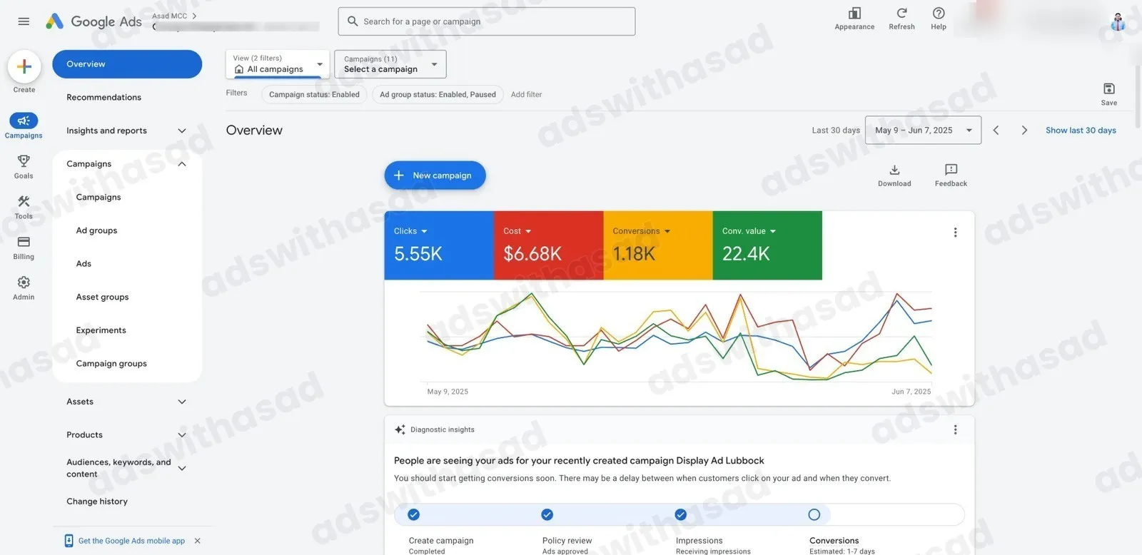The image size is (1142, 555).
Task: Open the Feedback icon
Action: pyautogui.click(x=951, y=170)
